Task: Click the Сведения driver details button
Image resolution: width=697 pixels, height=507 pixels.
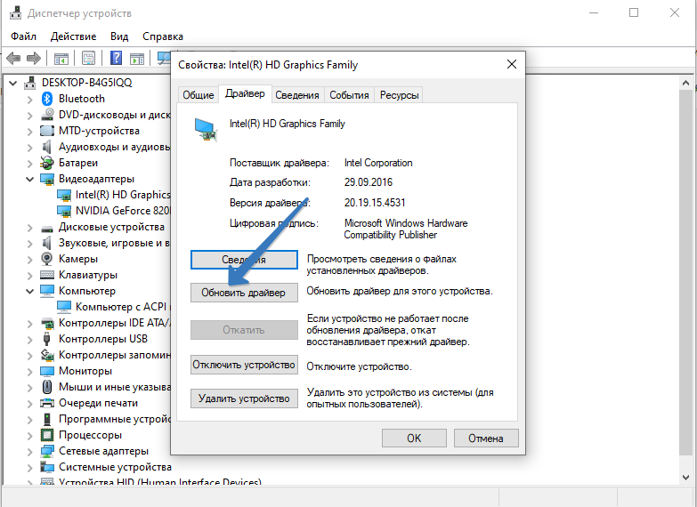Action: pyautogui.click(x=244, y=260)
